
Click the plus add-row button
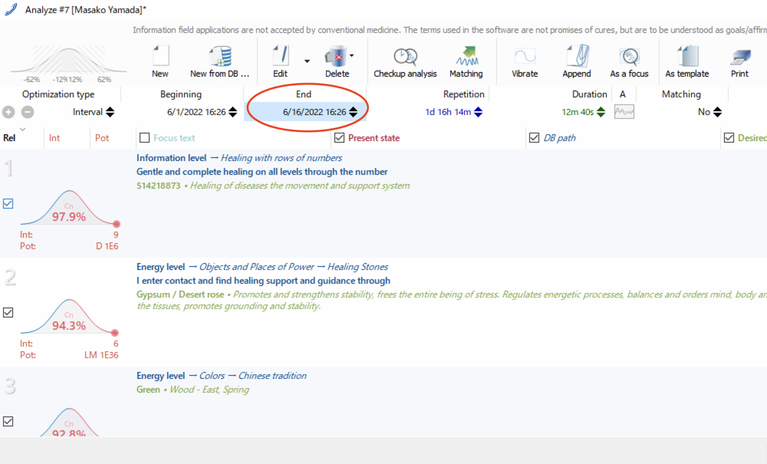[8, 112]
